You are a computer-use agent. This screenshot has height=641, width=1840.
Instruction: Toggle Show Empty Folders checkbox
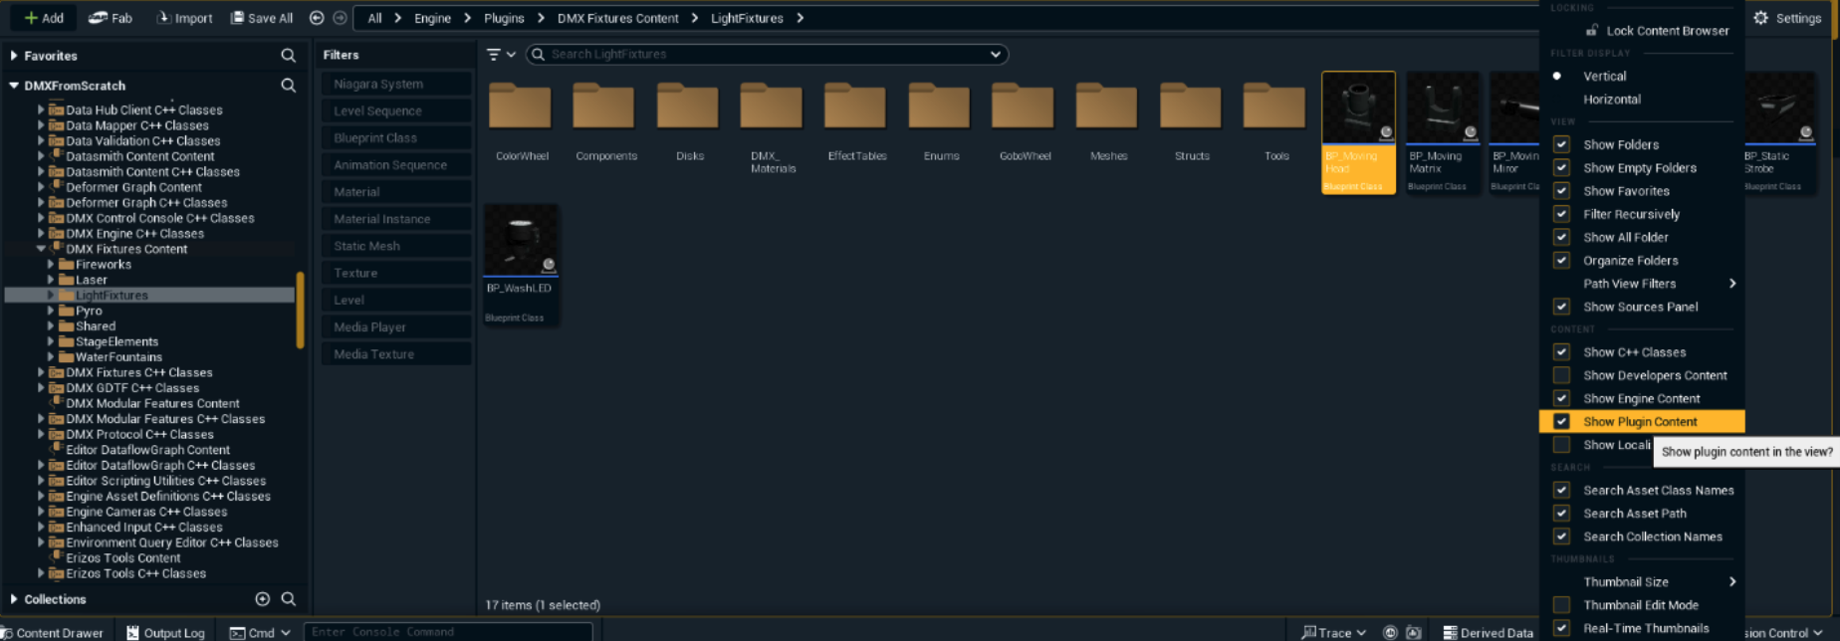click(1561, 168)
